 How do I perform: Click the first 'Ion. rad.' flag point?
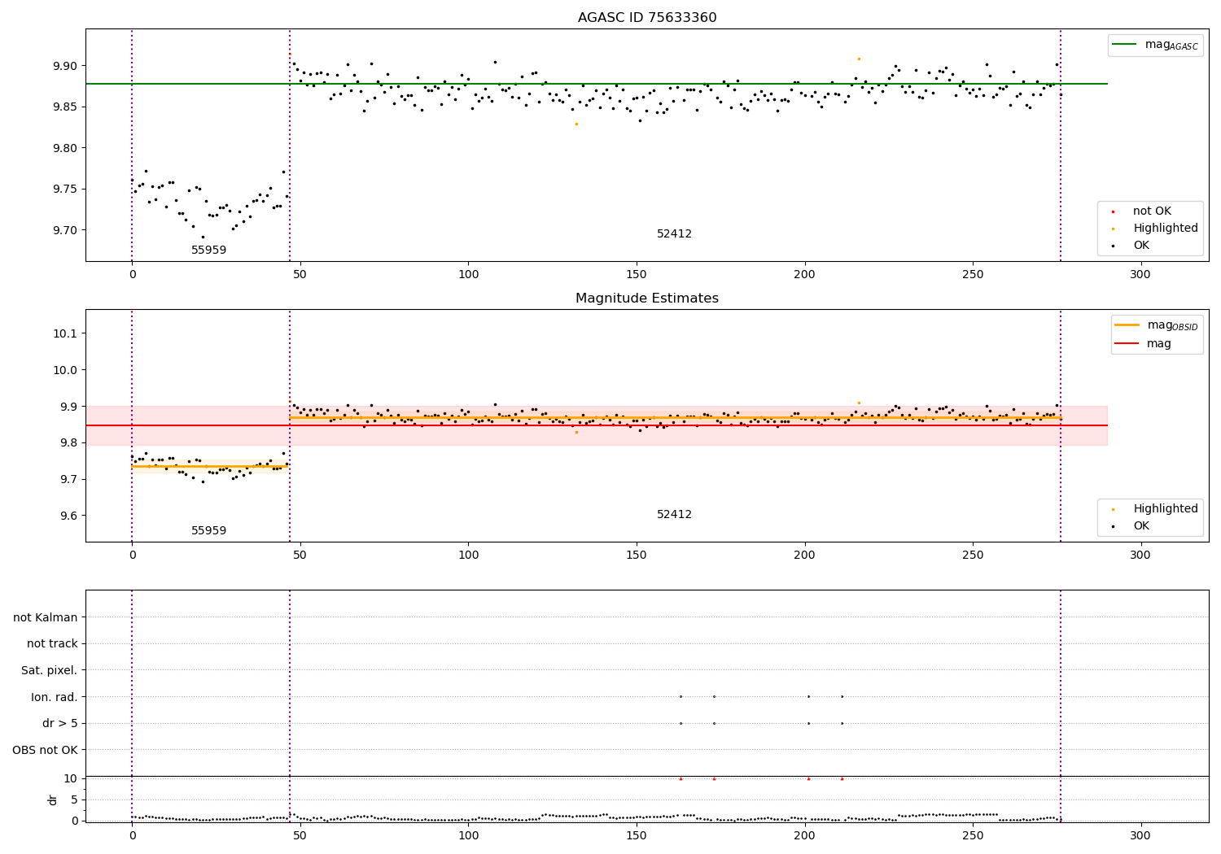(x=681, y=696)
